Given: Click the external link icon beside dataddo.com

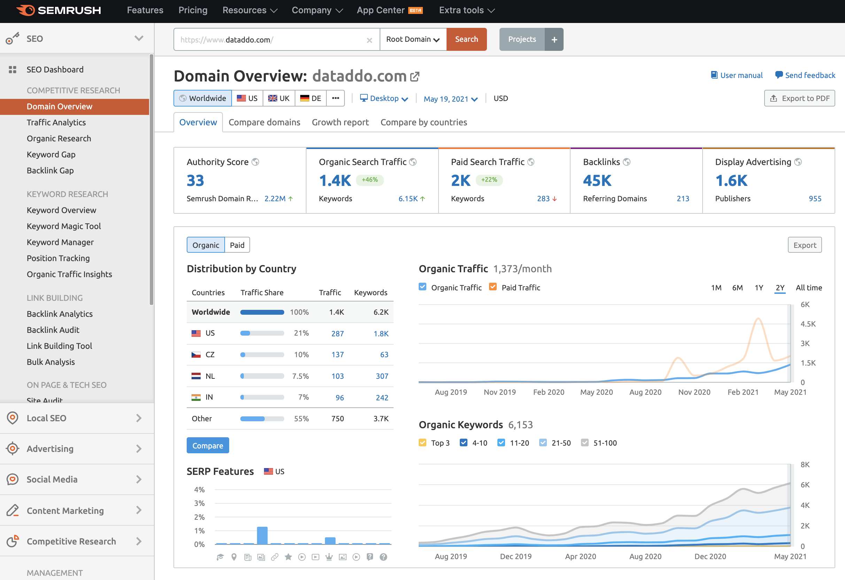Looking at the screenshot, I should (414, 77).
